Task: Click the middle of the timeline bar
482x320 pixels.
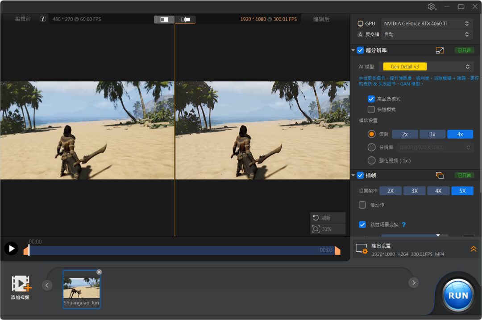Action: [182, 250]
